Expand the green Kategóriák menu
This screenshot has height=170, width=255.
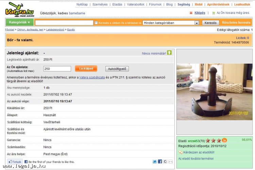[x=19, y=23]
